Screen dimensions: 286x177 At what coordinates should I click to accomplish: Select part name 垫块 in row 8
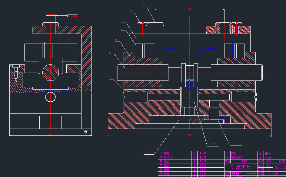(x=167, y=161)
